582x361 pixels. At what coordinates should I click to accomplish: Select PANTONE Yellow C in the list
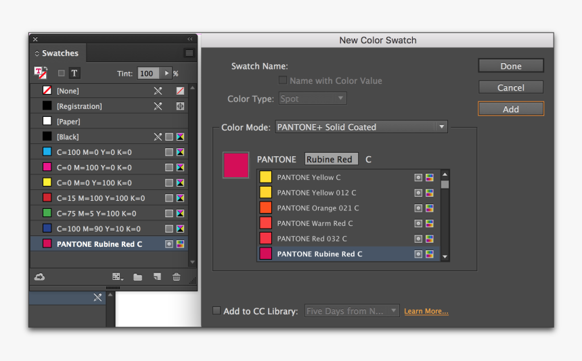(x=349, y=178)
